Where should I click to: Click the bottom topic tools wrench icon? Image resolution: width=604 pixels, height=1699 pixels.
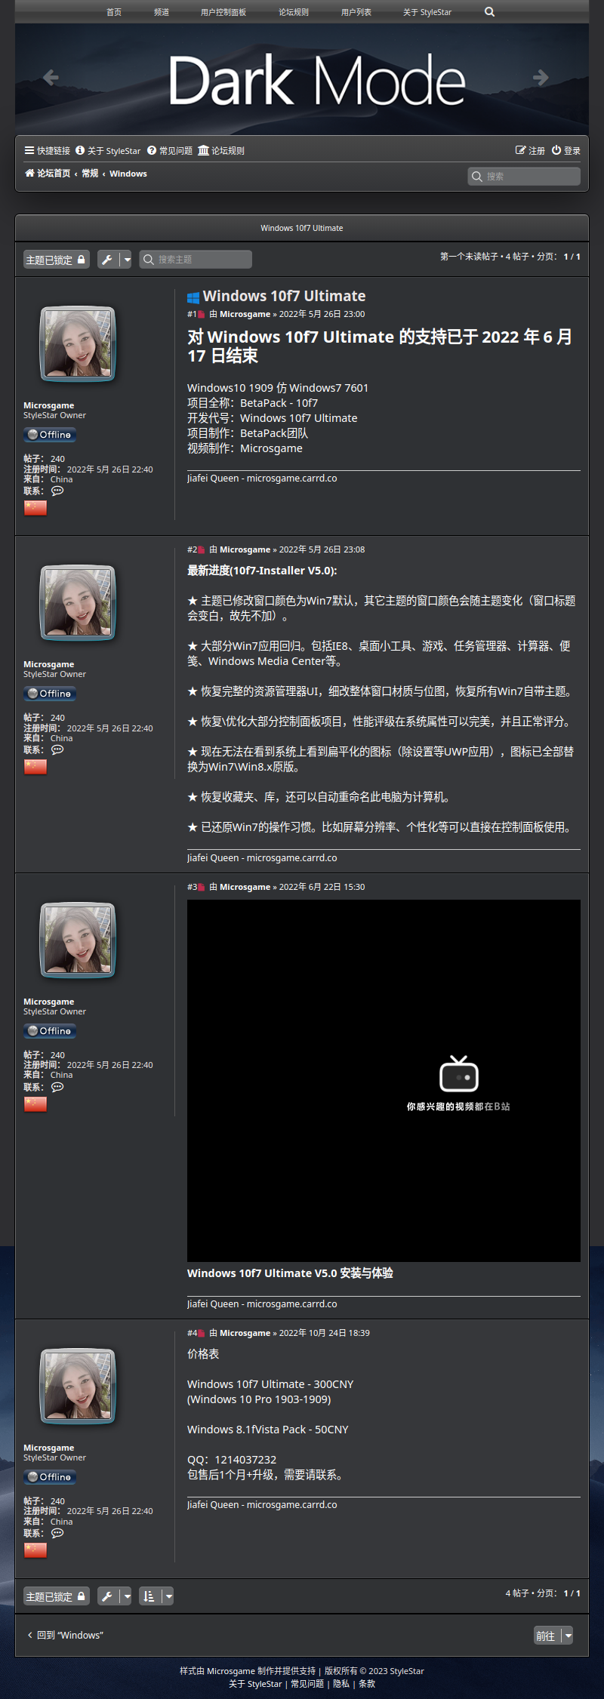107,1596
